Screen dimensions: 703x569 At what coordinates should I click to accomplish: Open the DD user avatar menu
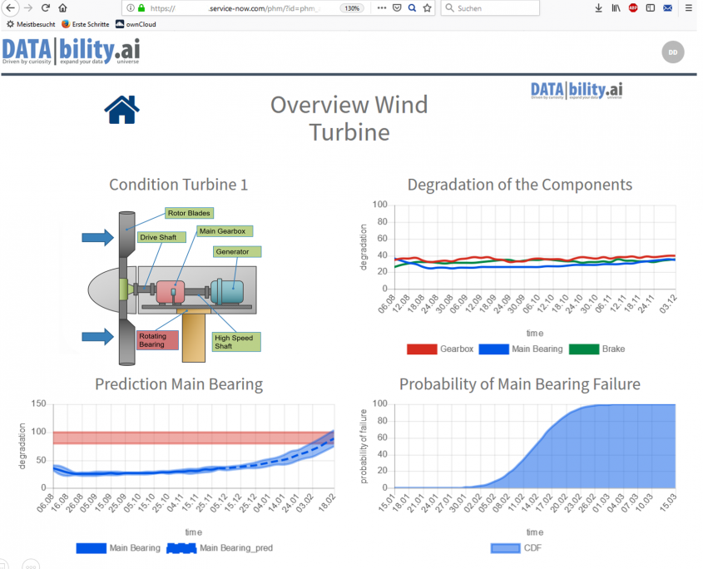click(x=672, y=52)
